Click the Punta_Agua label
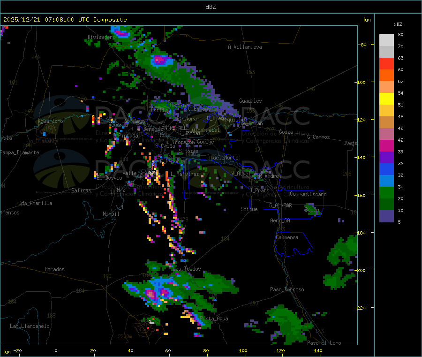422x357 pixels. (x=214, y=319)
